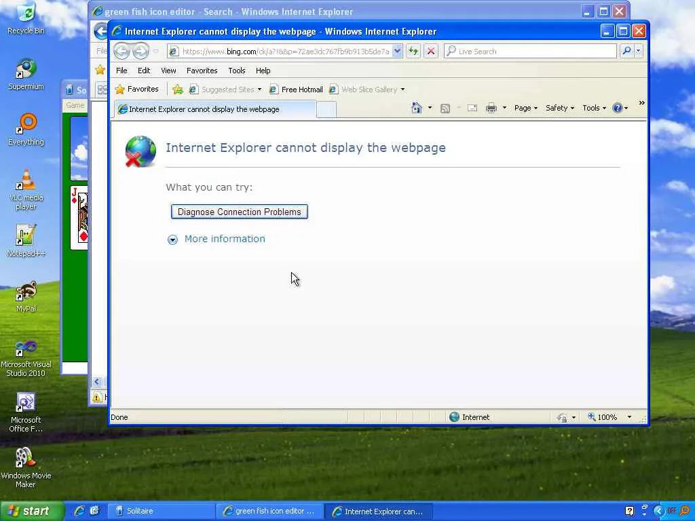Expand Suggested Sites dropdown
Screen dimensions: 695x521
click(x=260, y=90)
